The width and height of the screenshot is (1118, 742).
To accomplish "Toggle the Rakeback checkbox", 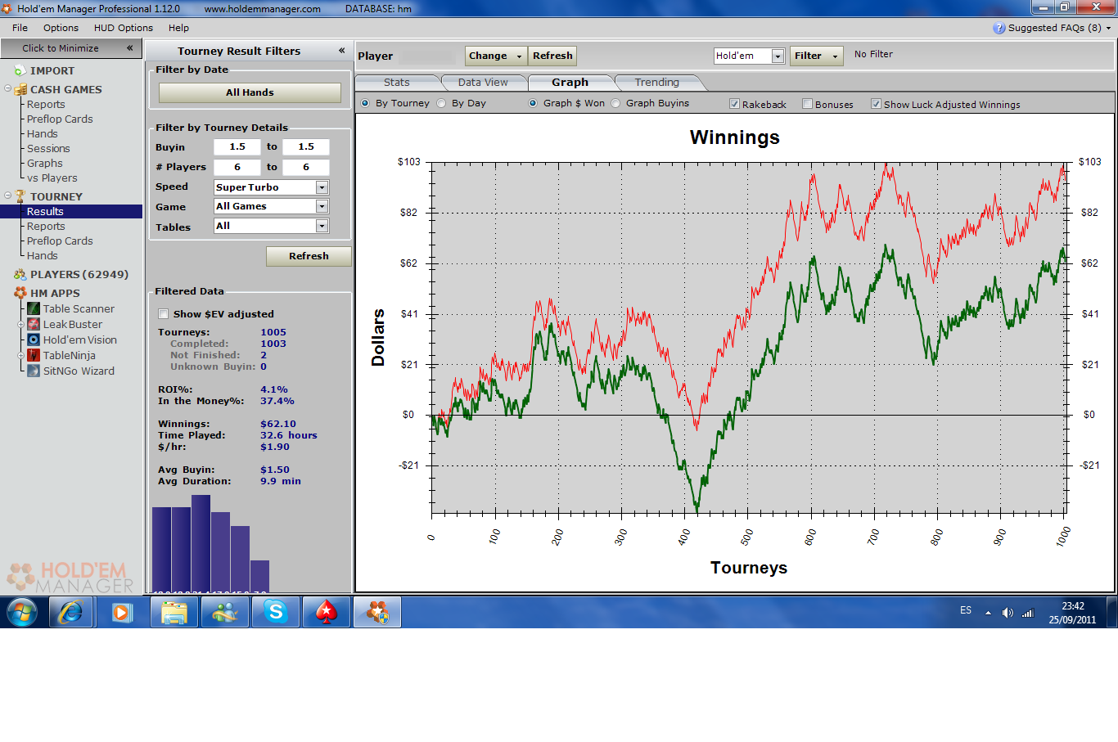I will point(734,104).
